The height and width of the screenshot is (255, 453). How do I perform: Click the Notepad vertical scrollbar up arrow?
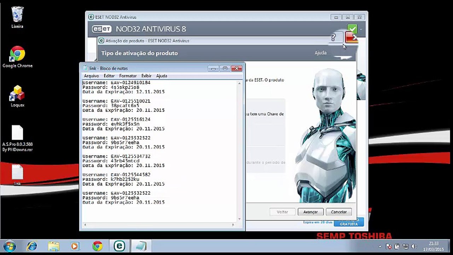point(239,83)
